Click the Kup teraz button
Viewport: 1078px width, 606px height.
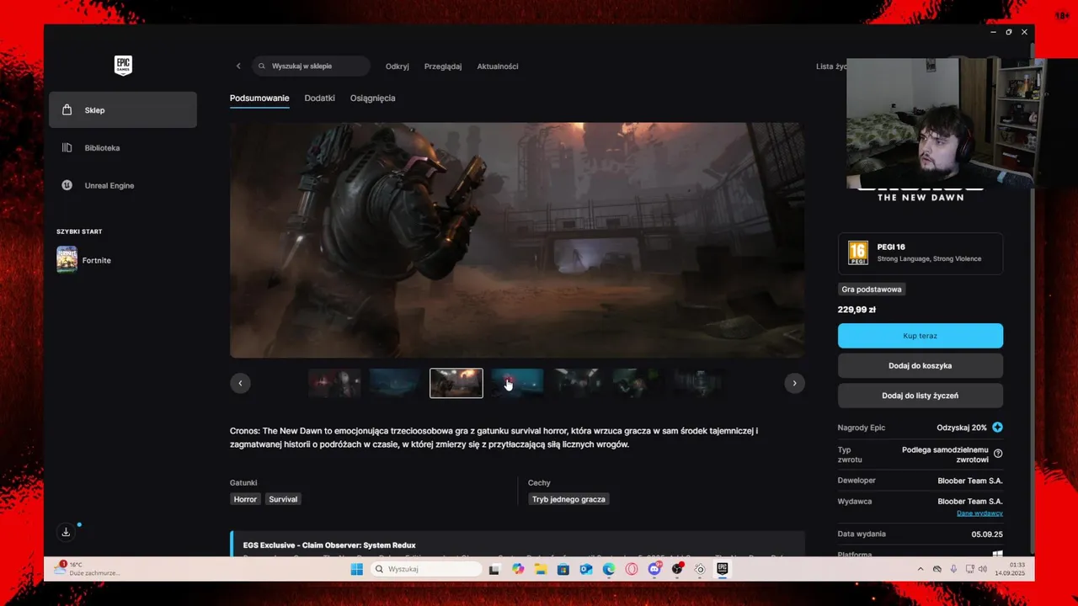pos(920,336)
